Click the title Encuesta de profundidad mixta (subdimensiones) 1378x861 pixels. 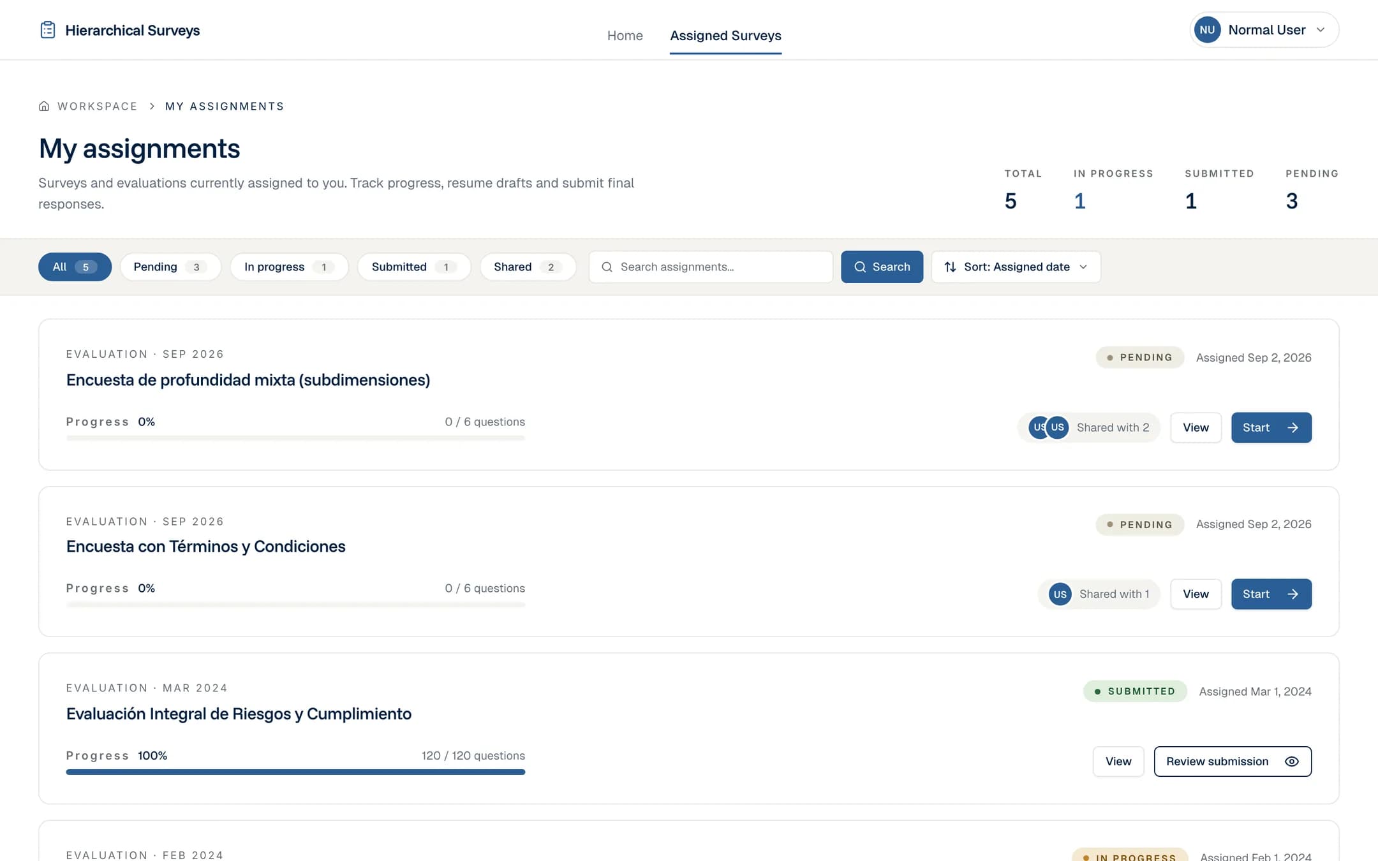[248, 380]
